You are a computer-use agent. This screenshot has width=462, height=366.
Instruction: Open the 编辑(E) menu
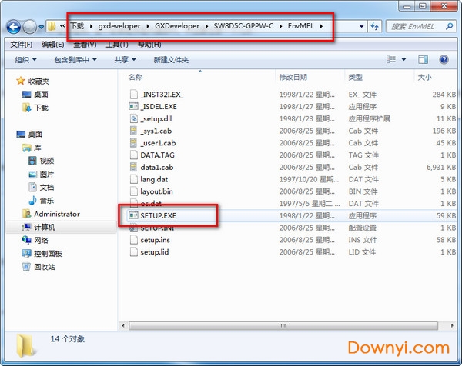pyautogui.click(x=52, y=45)
